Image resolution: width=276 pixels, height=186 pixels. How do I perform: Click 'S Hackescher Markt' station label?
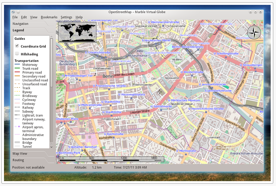(156, 40)
